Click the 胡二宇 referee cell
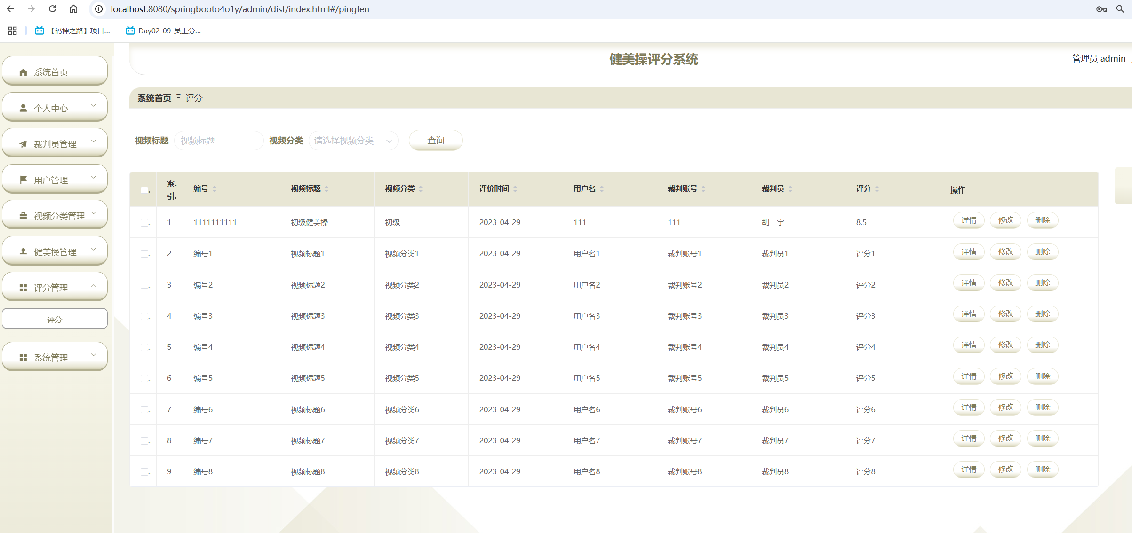The width and height of the screenshot is (1132, 533). point(773,222)
